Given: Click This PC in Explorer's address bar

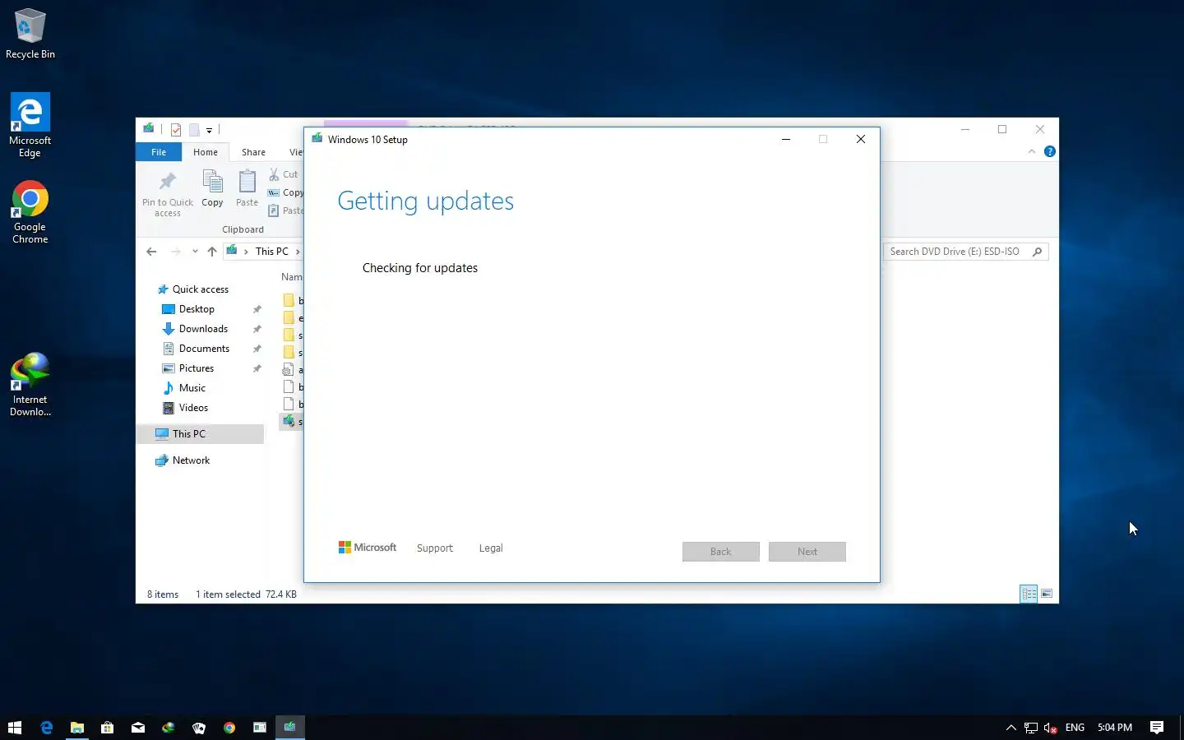Looking at the screenshot, I should (271, 252).
